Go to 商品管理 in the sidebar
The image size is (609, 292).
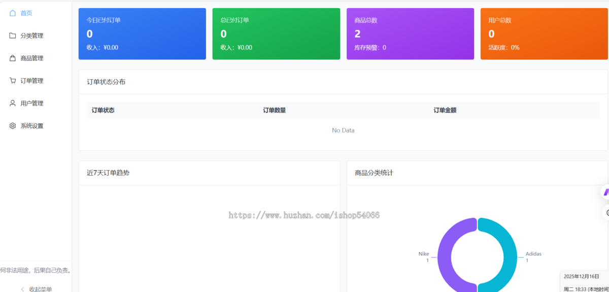(x=36, y=58)
